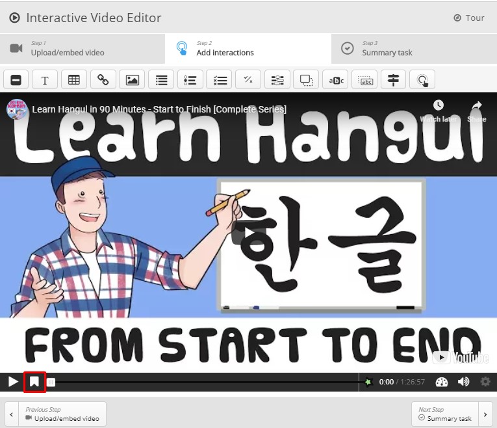The height and width of the screenshot is (428, 497).
Task: Click the video seek bar handle
Action: [51, 382]
